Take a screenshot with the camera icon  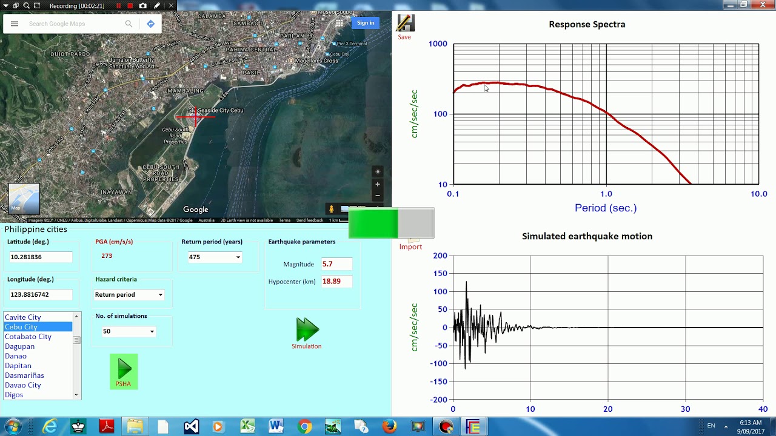143,5
